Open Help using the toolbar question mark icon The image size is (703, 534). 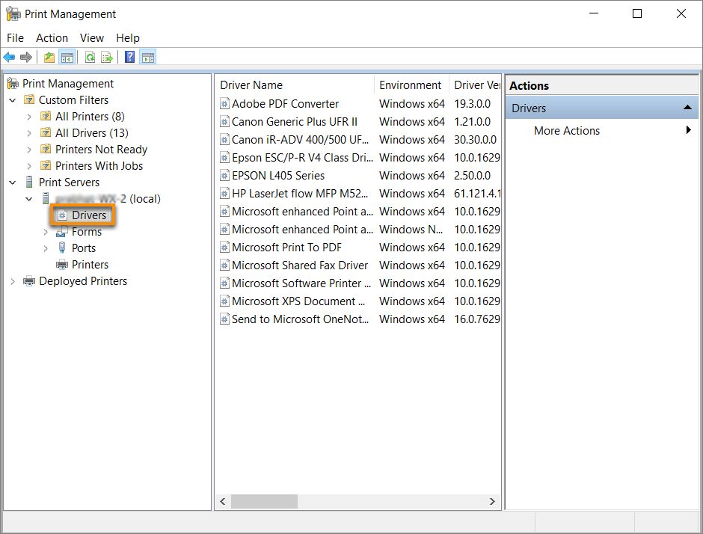point(128,57)
